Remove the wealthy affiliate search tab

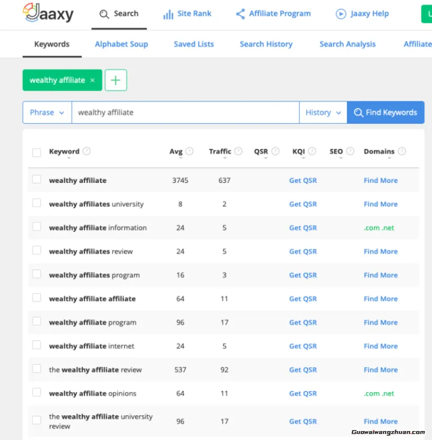(x=93, y=80)
